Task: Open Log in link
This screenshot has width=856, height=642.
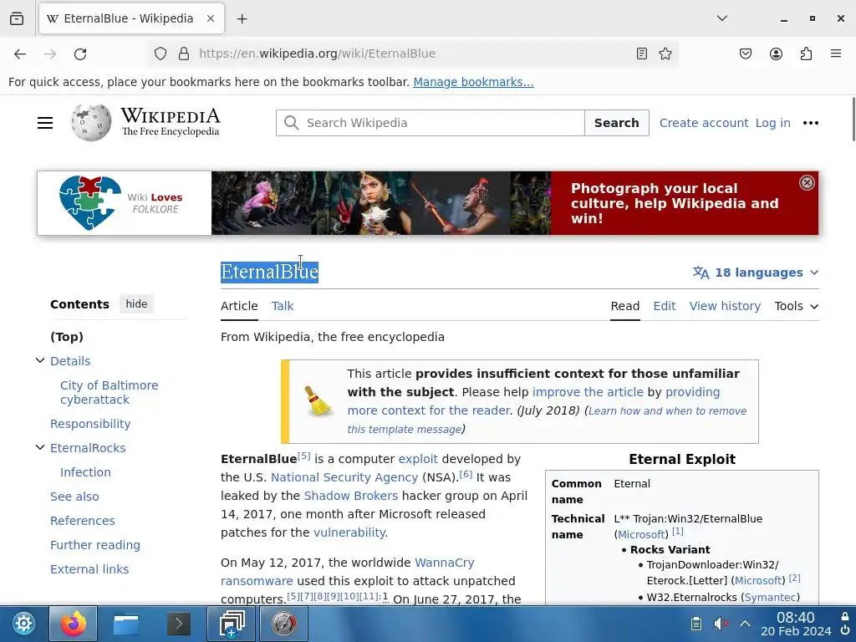Action: coord(772,123)
